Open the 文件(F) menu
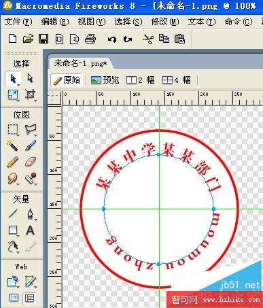263x308 pixels. [18, 22]
